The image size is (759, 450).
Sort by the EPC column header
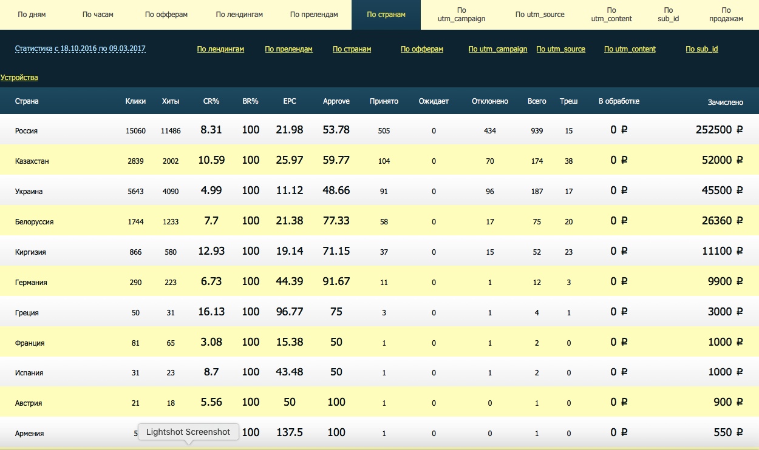(x=290, y=101)
